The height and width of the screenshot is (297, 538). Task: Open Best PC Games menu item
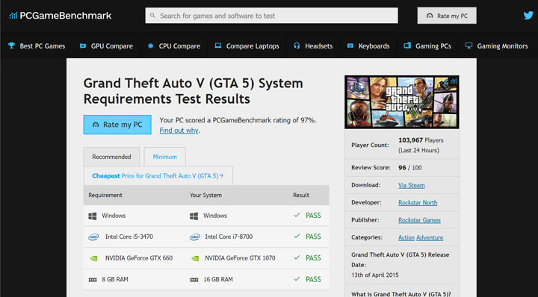[37, 46]
